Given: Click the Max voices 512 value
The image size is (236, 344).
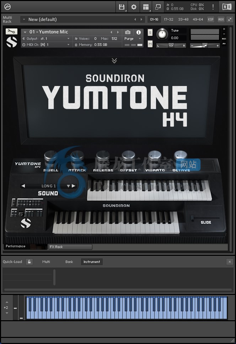Looking at the screenshot, I should coord(114,39).
